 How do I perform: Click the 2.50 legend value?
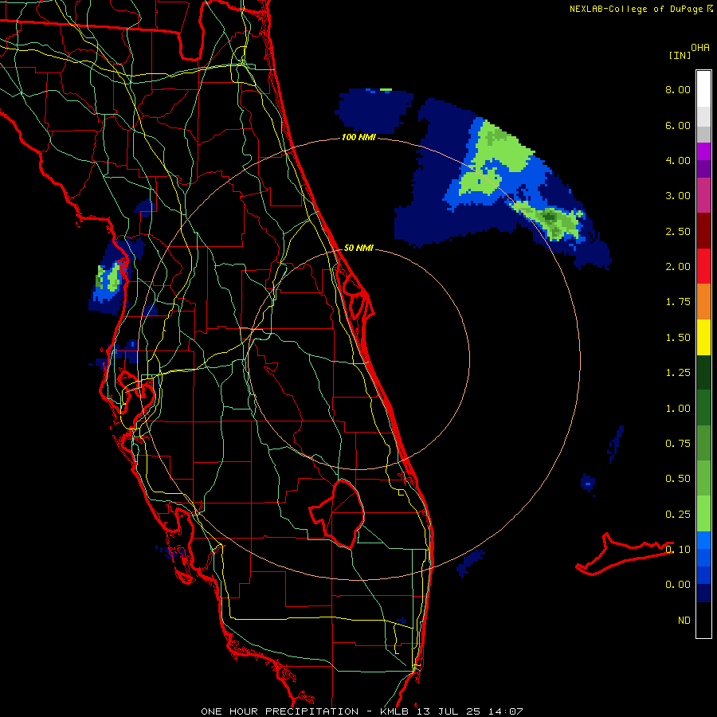678,231
